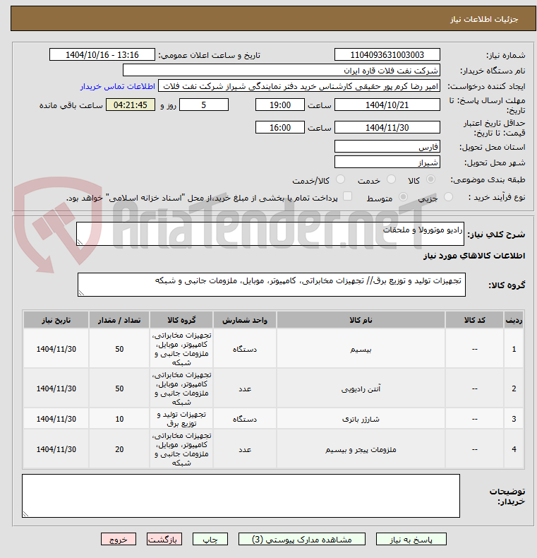
Task: Click the توضیحات خریدار text area
Action: click(x=241, y=496)
